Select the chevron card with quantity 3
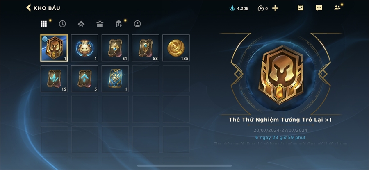The image size is (369, 170). (x=85, y=79)
